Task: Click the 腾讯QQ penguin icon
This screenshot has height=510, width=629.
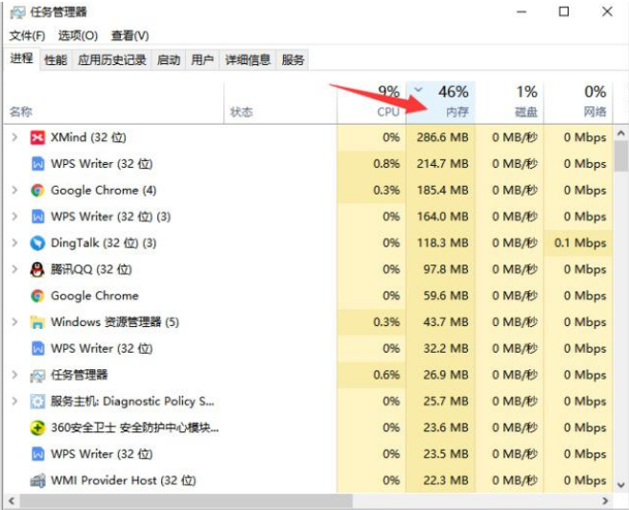Action: (x=37, y=269)
